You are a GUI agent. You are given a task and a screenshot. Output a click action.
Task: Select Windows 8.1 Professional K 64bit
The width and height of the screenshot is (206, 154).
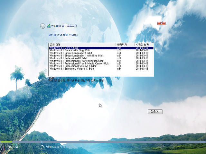coord(101,58)
